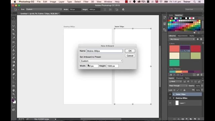
Task: Open the Layer menu
Action: 61,2
